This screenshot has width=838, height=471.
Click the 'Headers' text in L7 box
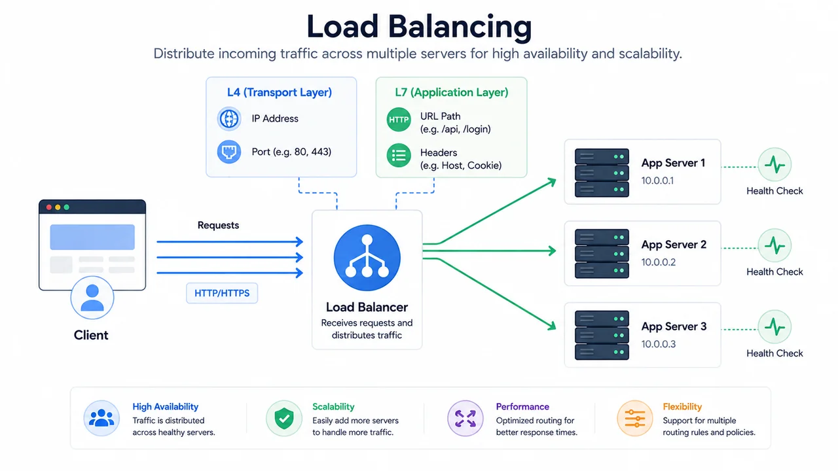pyautogui.click(x=439, y=152)
